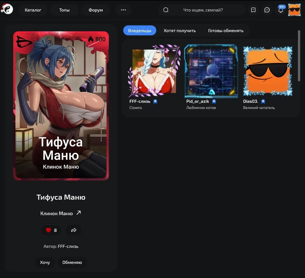Switch to Хотят получить tab

(x=180, y=31)
